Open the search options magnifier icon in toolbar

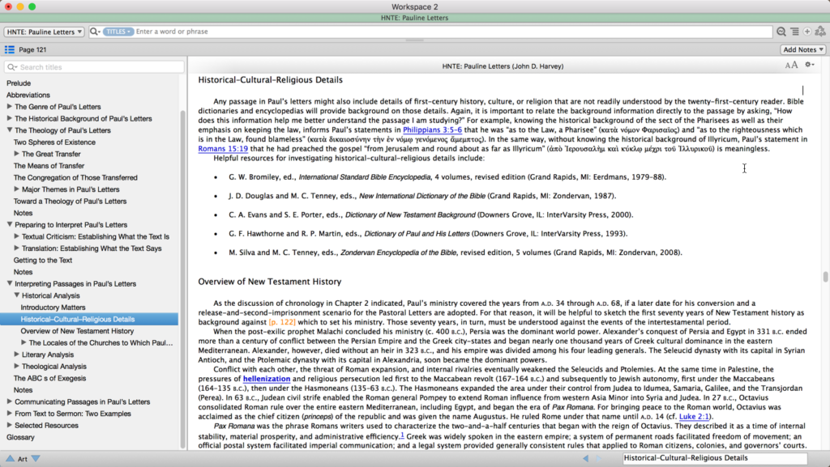point(781,31)
